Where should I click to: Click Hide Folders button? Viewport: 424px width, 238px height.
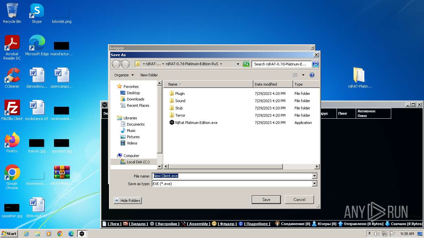click(128, 201)
